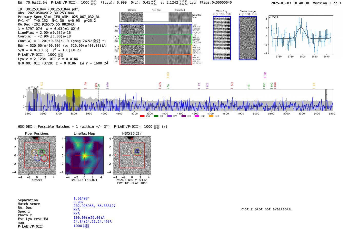The width and height of the screenshot is (359, 244).
Task: Click the orange HeII legend swatch
Action: (x=211, y=116)
